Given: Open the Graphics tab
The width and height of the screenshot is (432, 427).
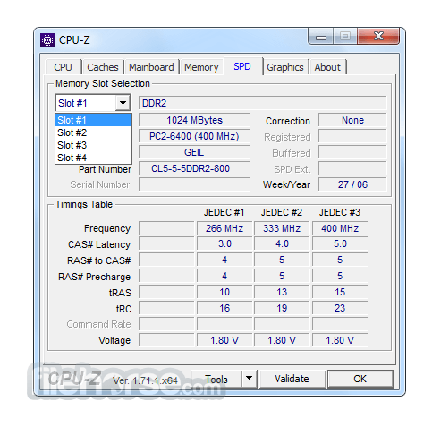Looking at the screenshot, I should coord(285,67).
